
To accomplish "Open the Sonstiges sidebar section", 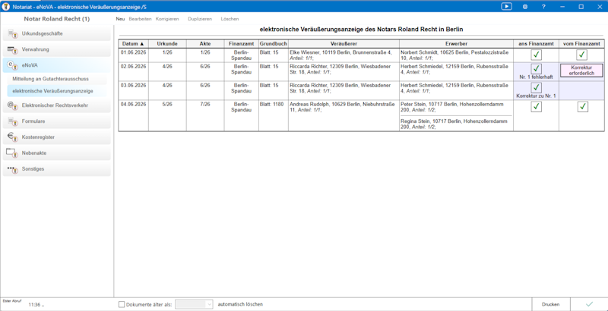I will pyautogui.click(x=56, y=169).
